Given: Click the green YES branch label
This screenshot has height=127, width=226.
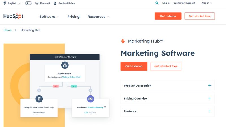Looking at the screenshot, I should pyautogui.click(x=74, y=86).
